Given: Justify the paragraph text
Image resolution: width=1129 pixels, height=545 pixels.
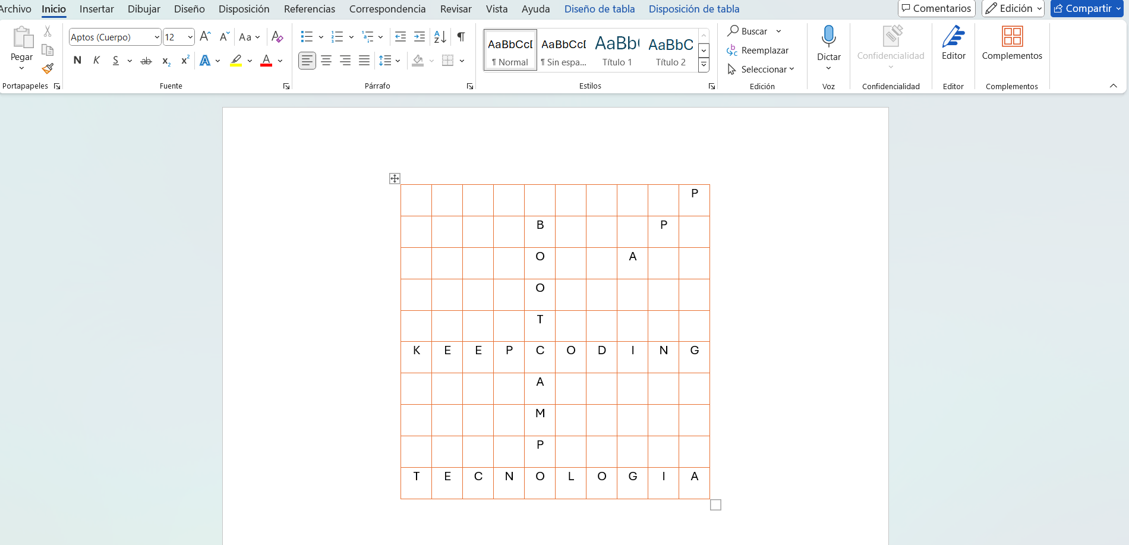Looking at the screenshot, I should (364, 60).
